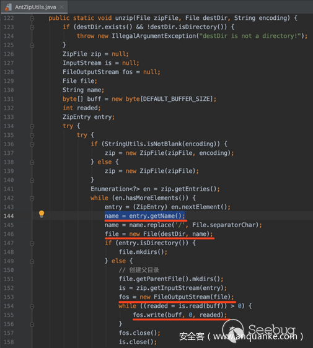Screen dimensions: 313x348
Task: Click line number 144 in the gutter
Action: [x=9, y=216]
